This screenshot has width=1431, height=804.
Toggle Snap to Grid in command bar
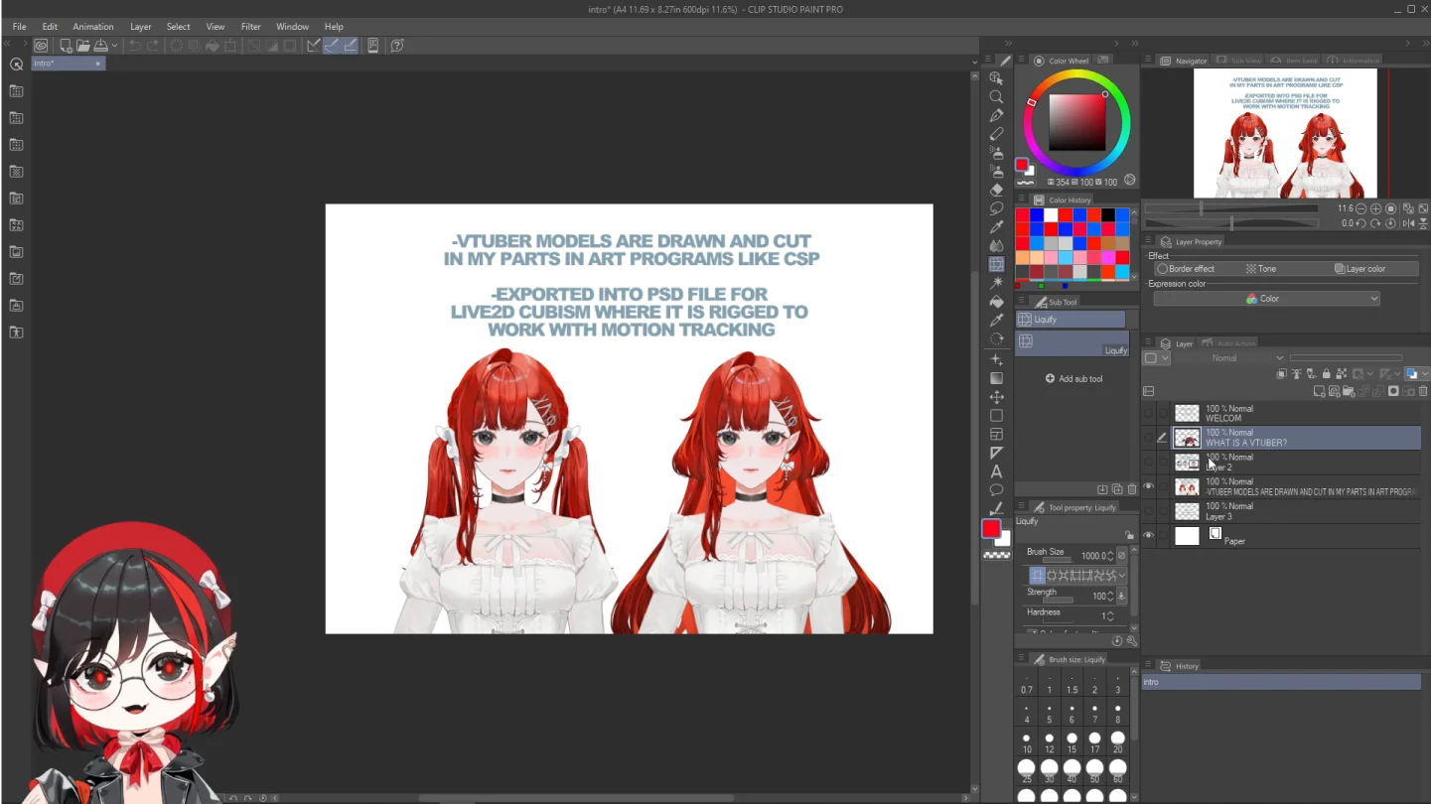pyautogui.click(x=351, y=46)
